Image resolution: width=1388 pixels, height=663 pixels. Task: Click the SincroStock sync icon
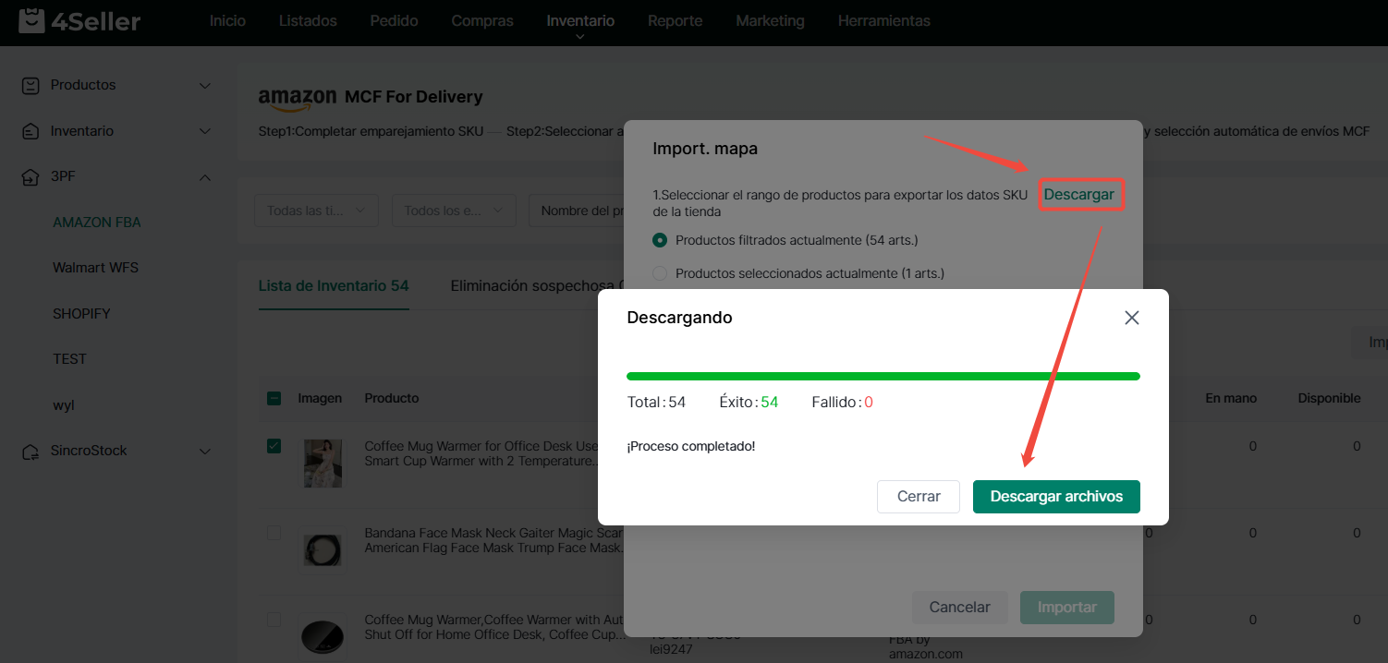(31, 452)
